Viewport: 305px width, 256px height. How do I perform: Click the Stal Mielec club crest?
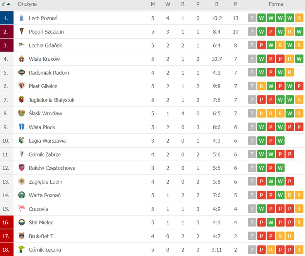pyautogui.click(x=22, y=222)
